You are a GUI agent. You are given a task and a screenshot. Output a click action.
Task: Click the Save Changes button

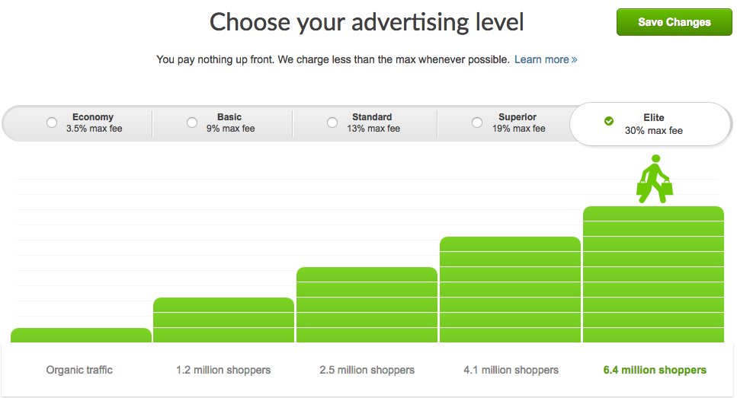click(674, 22)
